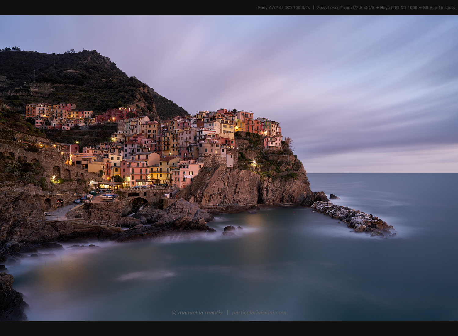Image resolution: width=458 pixels, height=336 pixels.
Task: Click the Hoya PRO ND 1000 filter text
Action: click(x=399, y=8)
